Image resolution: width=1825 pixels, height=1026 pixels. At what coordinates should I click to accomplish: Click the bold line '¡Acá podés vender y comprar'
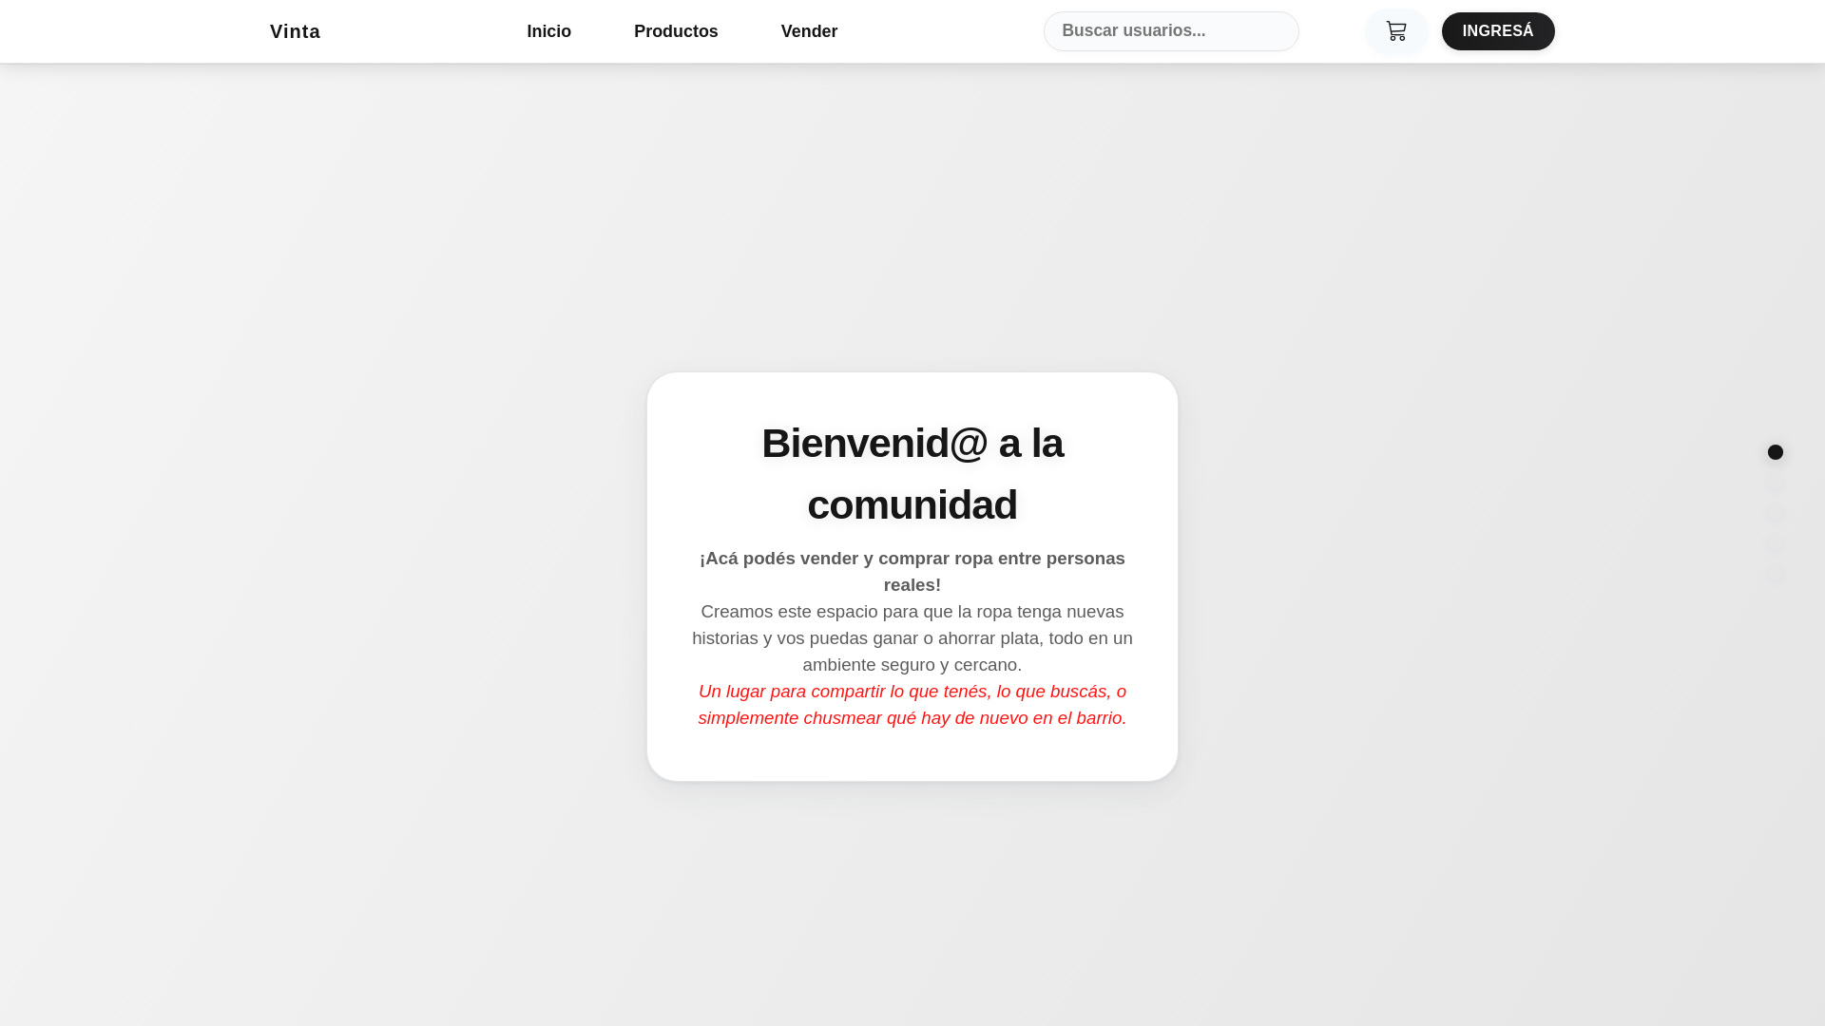[912, 572]
